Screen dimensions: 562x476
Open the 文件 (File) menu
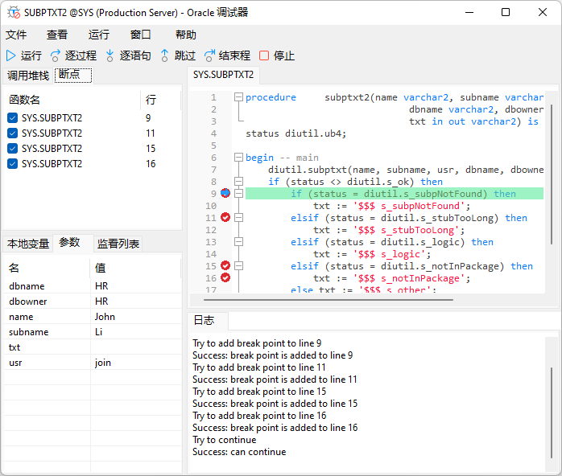click(x=16, y=35)
